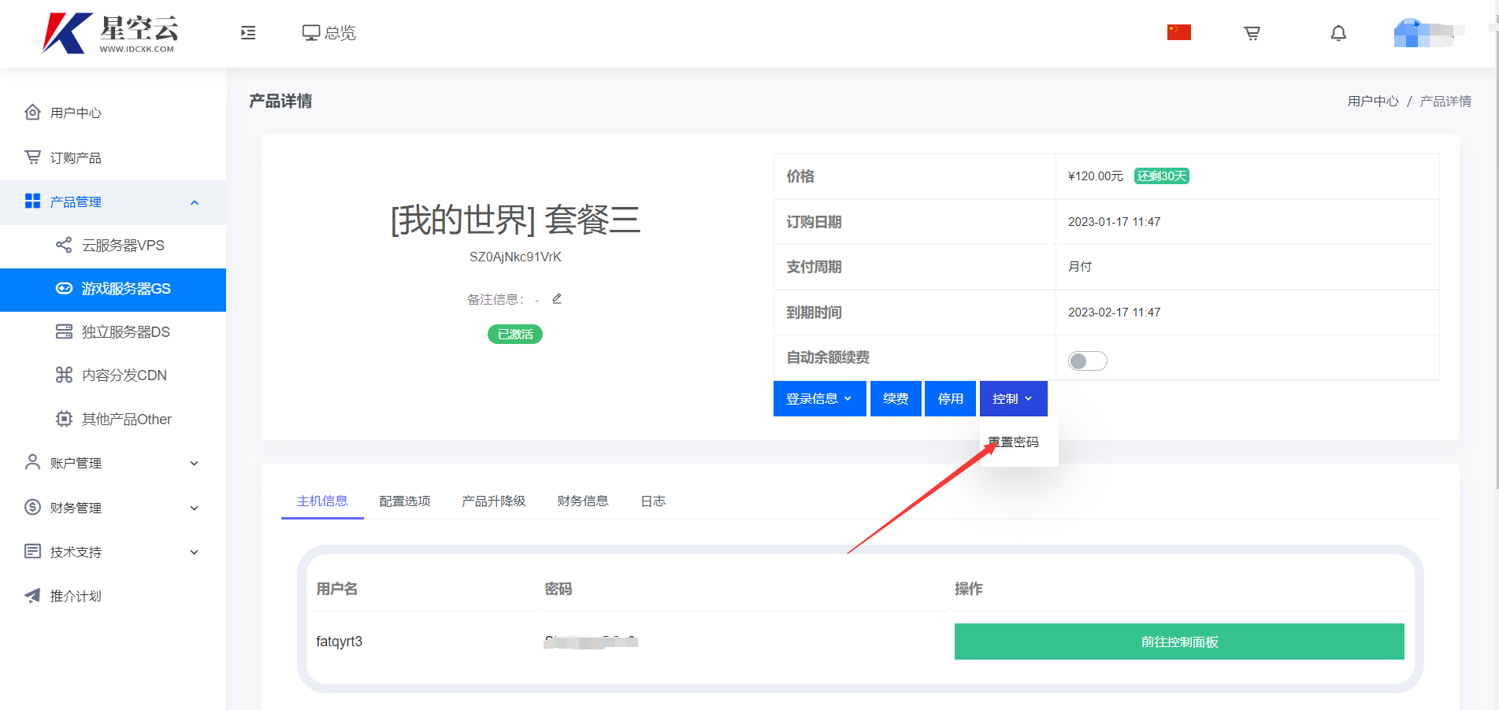Click the share icon beside 云服务器VPS
1499x710 pixels.
click(x=64, y=245)
